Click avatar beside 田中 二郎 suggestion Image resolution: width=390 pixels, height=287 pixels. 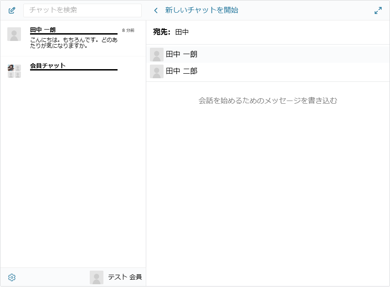tap(156, 71)
